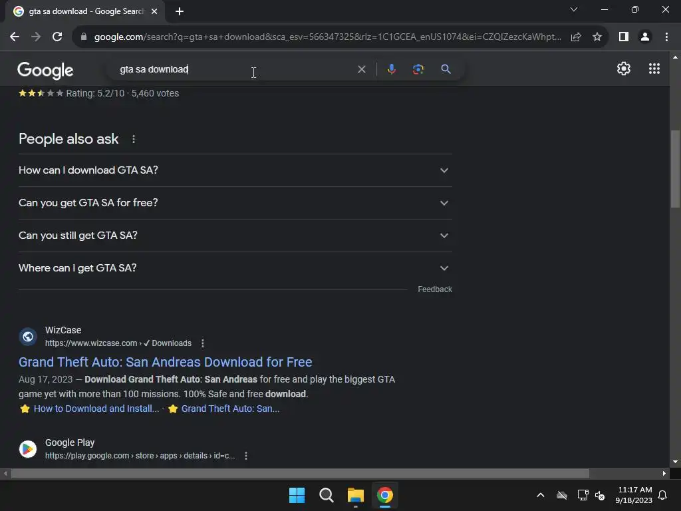This screenshot has width=681, height=511.
Task: Open tab search dropdown arrow
Action: (x=574, y=9)
